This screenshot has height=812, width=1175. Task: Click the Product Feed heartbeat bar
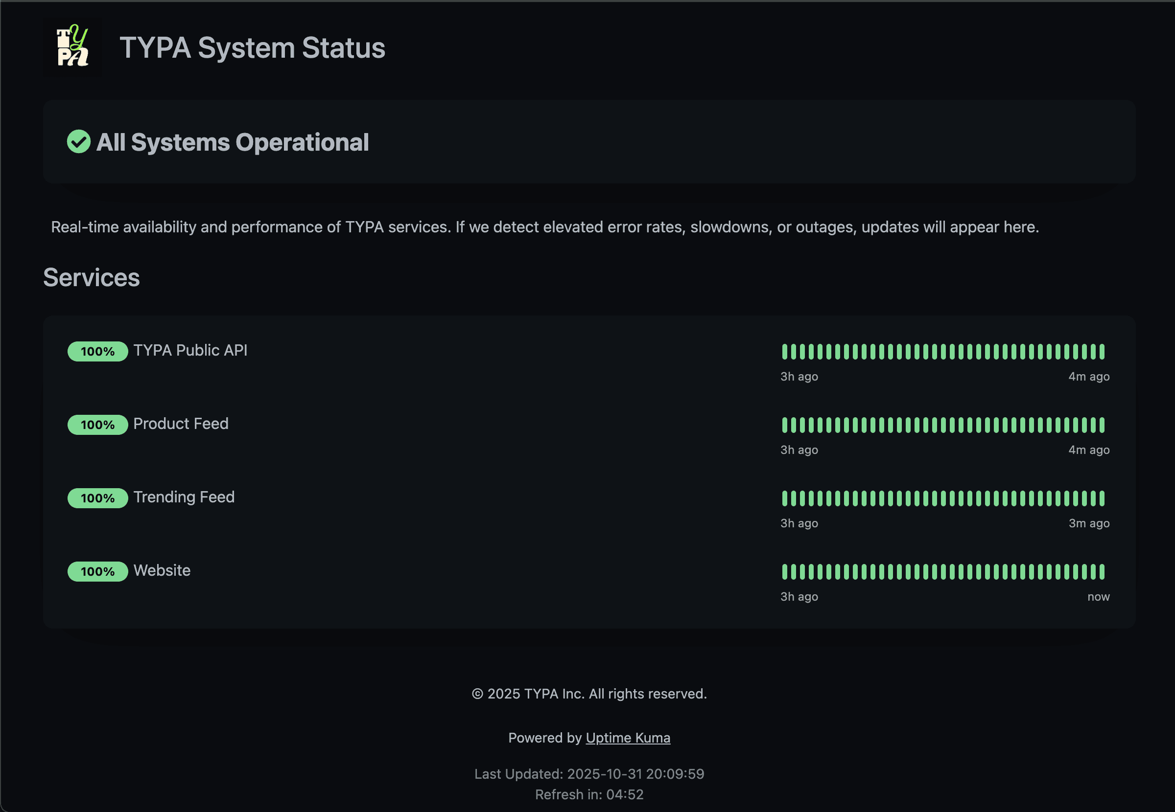pyautogui.click(x=943, y=425)
